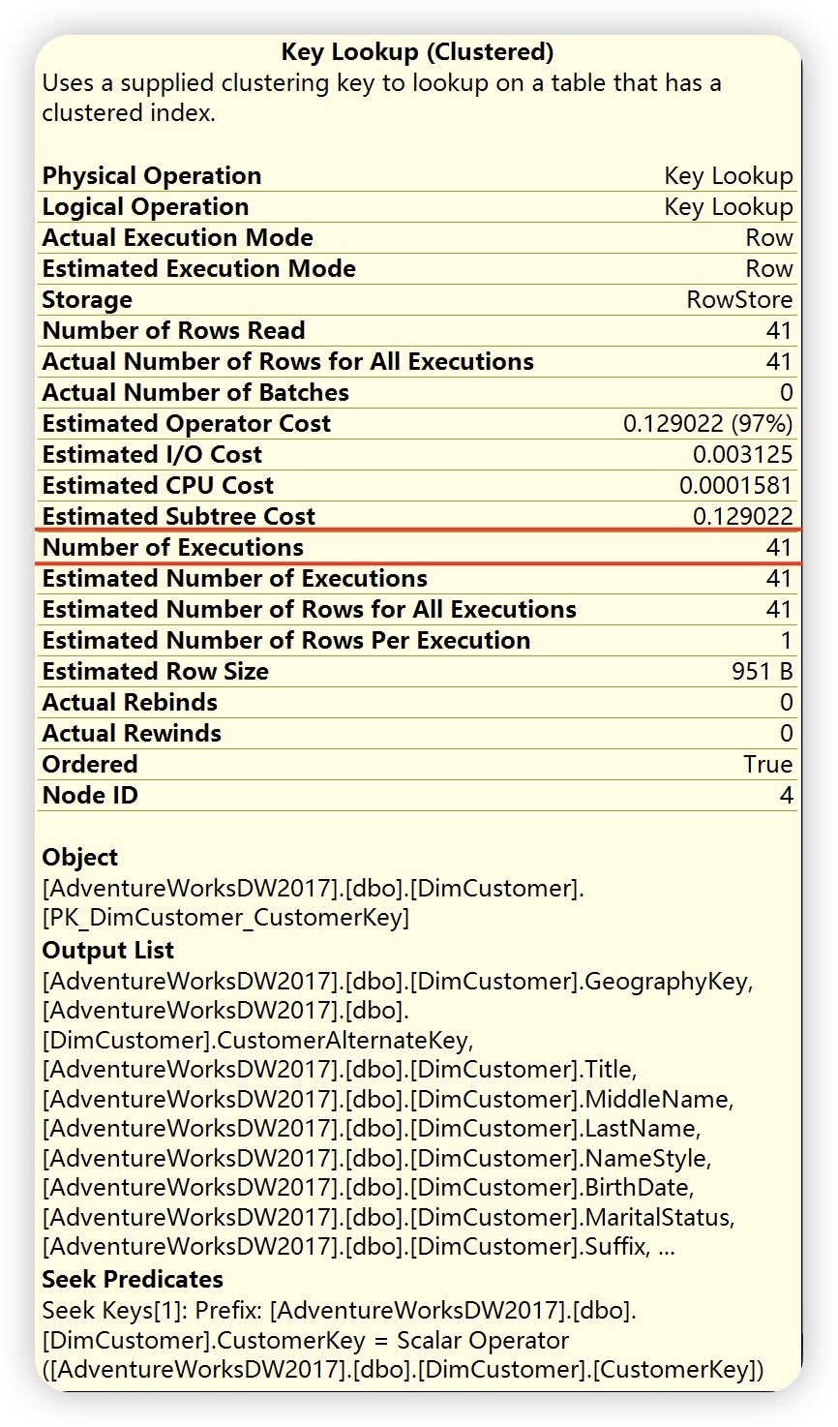Click the 'Key Lookup (Clustered)' tooltip title
Viewport: 838px width, 1427px height.
click(417, 52)
